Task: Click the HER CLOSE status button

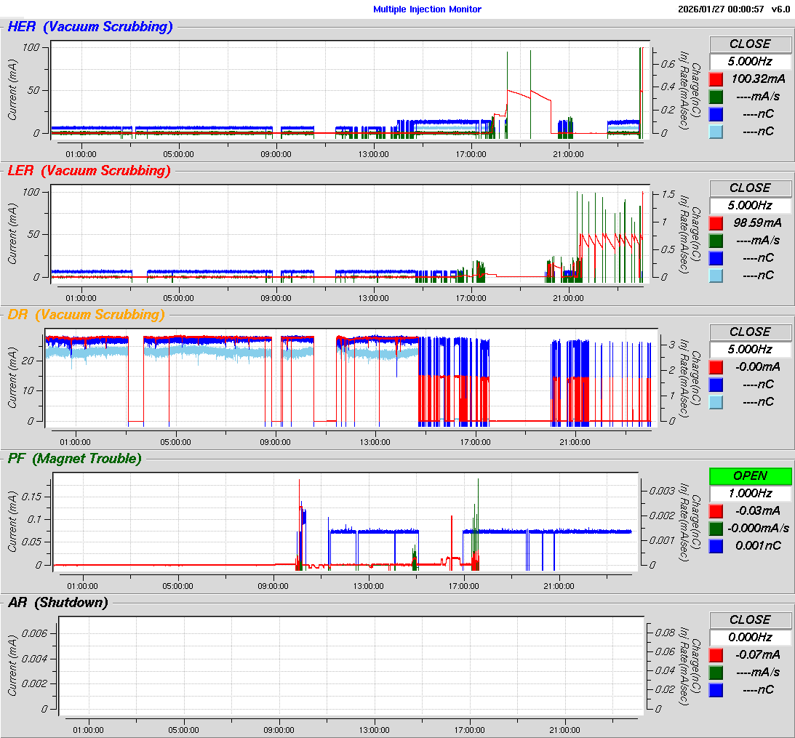Action: coord(750,44)
